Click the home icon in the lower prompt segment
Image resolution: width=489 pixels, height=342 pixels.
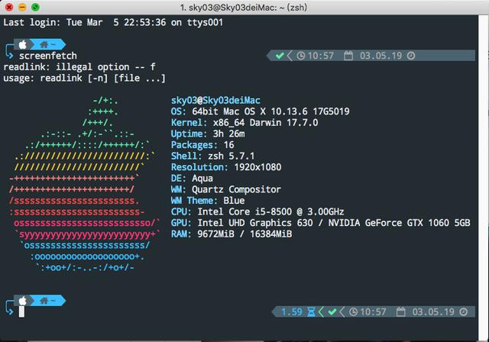44,301
